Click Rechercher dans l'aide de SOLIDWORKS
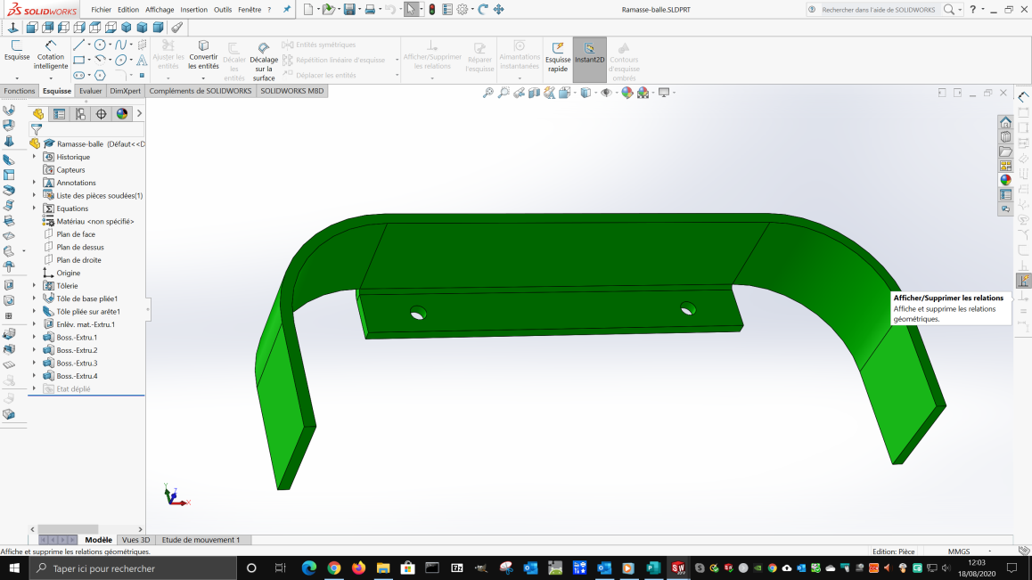 click(878, 10)
